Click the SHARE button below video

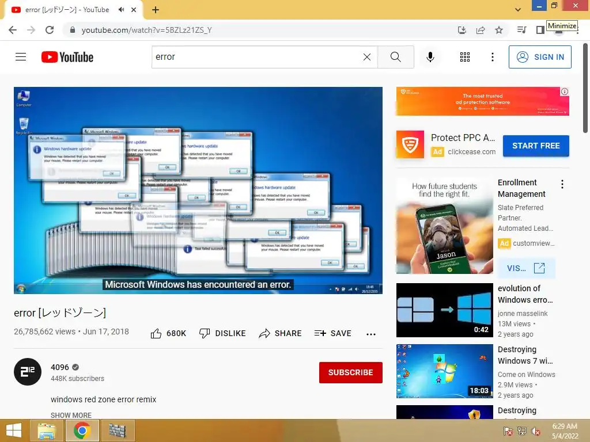pos(281,333)
